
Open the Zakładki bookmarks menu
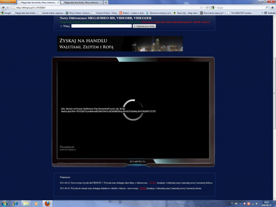tap(270, 13)
